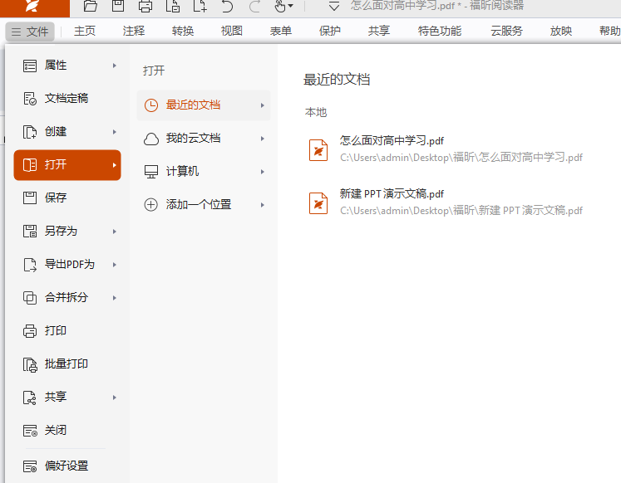Click the 偏好设置 preferences icon
The width and height of the screenshot is (621, 483).
point(30,466)
